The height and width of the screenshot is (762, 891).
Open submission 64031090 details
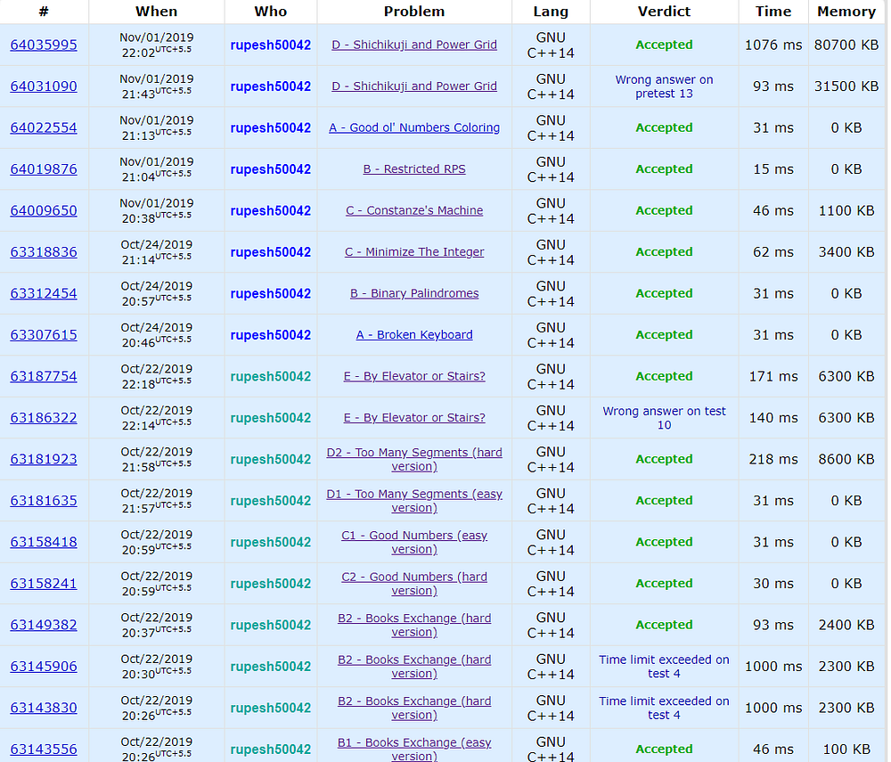pyautogui.click(x=44, y=86)
